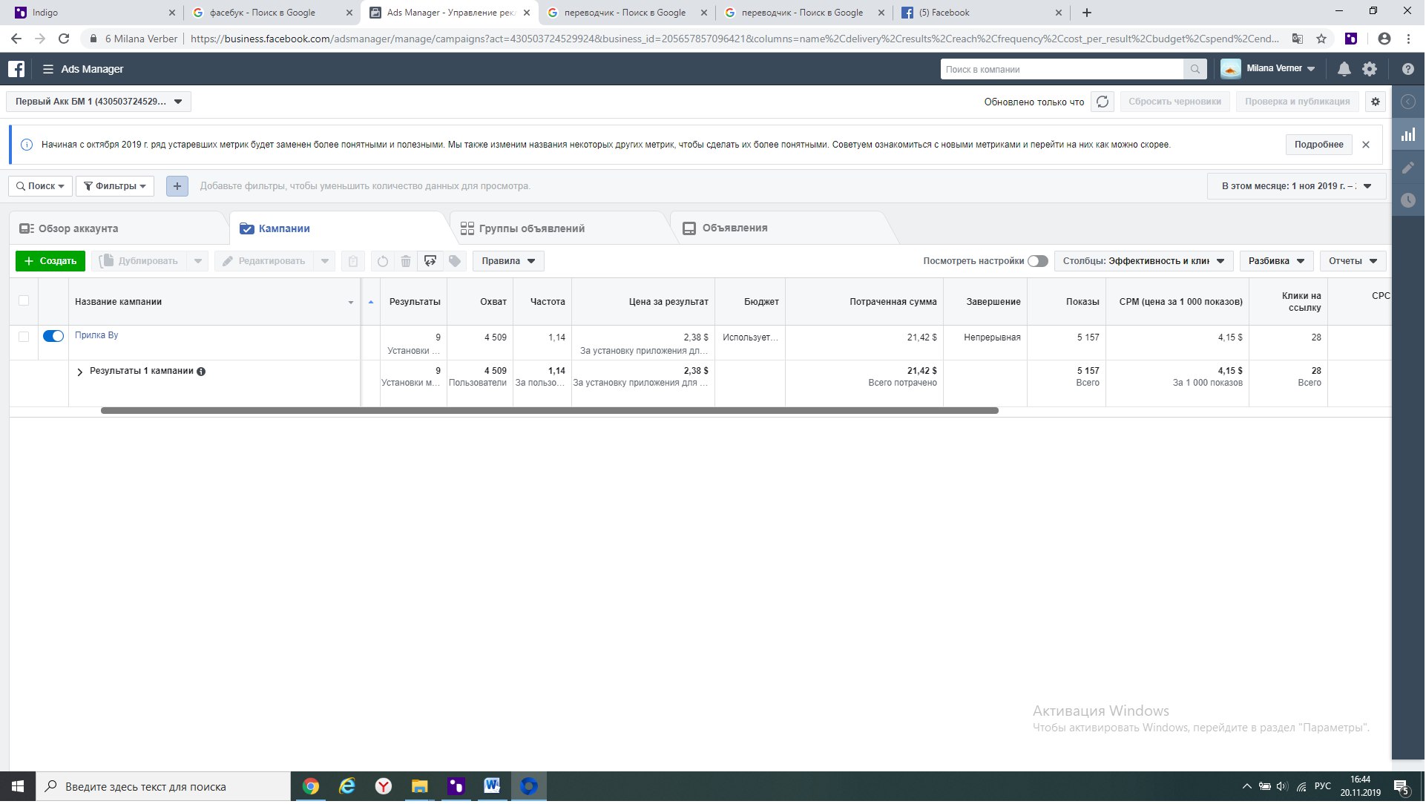Click the search magnifier button in header
This screenshot has height=804, width=1426.
[x=1195, y=69]
